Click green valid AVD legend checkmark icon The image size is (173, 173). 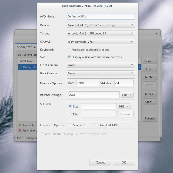tap(20, 125)
